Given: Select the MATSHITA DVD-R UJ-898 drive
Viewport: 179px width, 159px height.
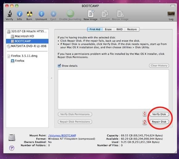Looking at the screenshot, I should (27, 46).
